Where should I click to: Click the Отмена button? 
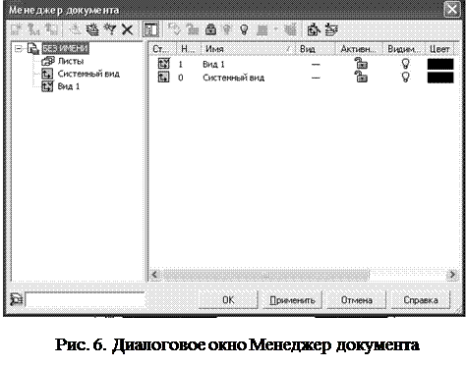coord(357,300)
